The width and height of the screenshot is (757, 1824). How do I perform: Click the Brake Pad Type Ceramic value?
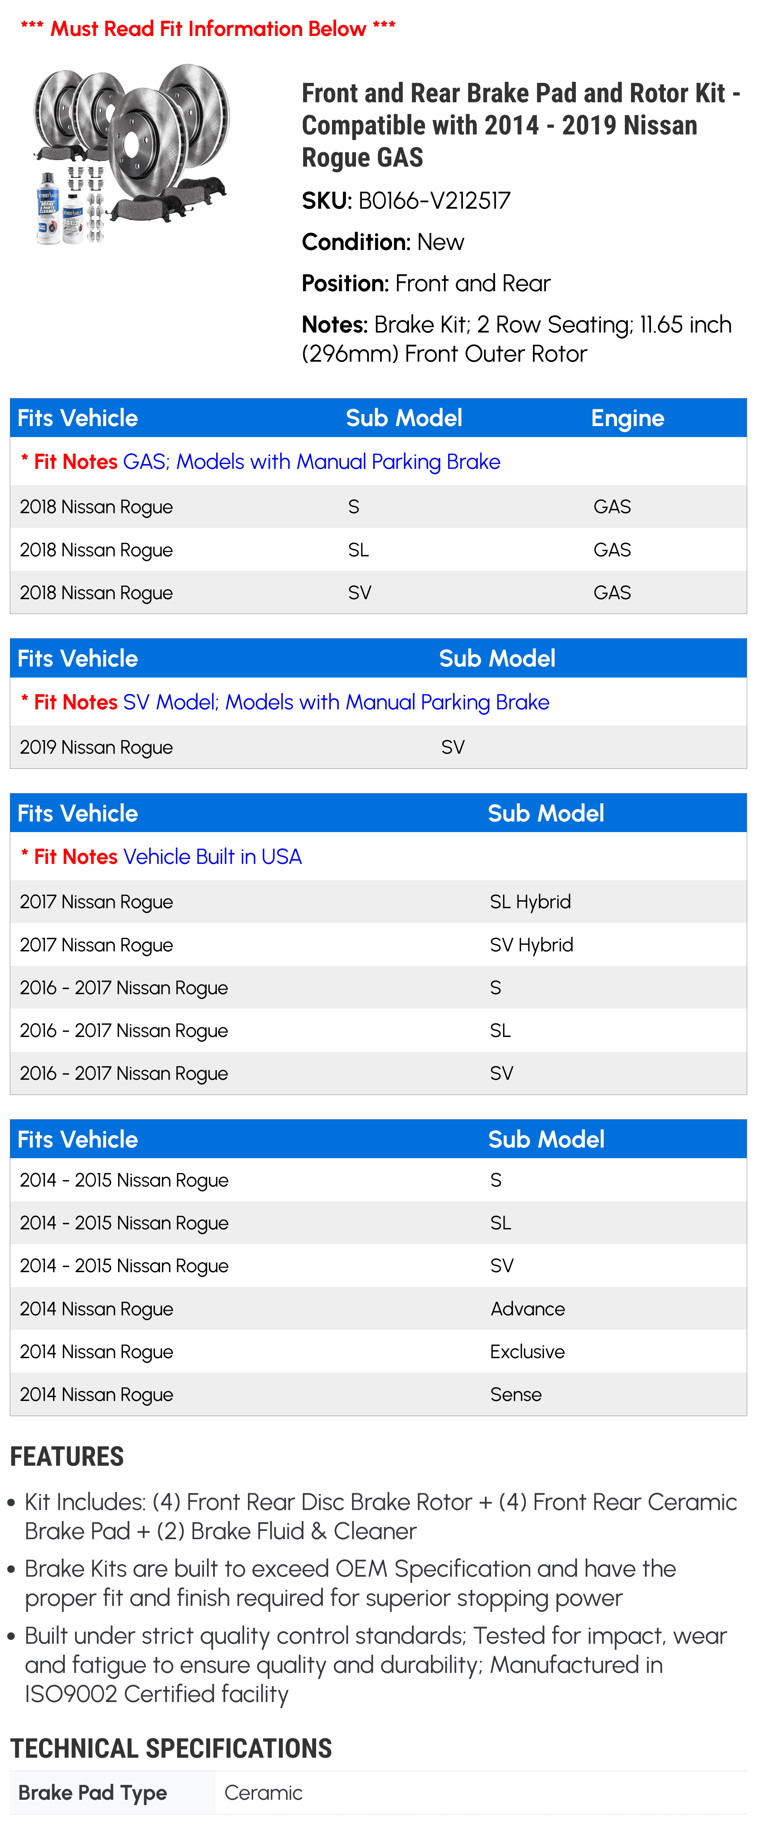(x=263, y=1792)
